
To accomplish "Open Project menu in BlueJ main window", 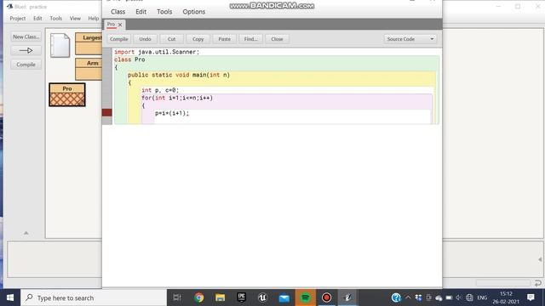I will (x=18, y=19).
